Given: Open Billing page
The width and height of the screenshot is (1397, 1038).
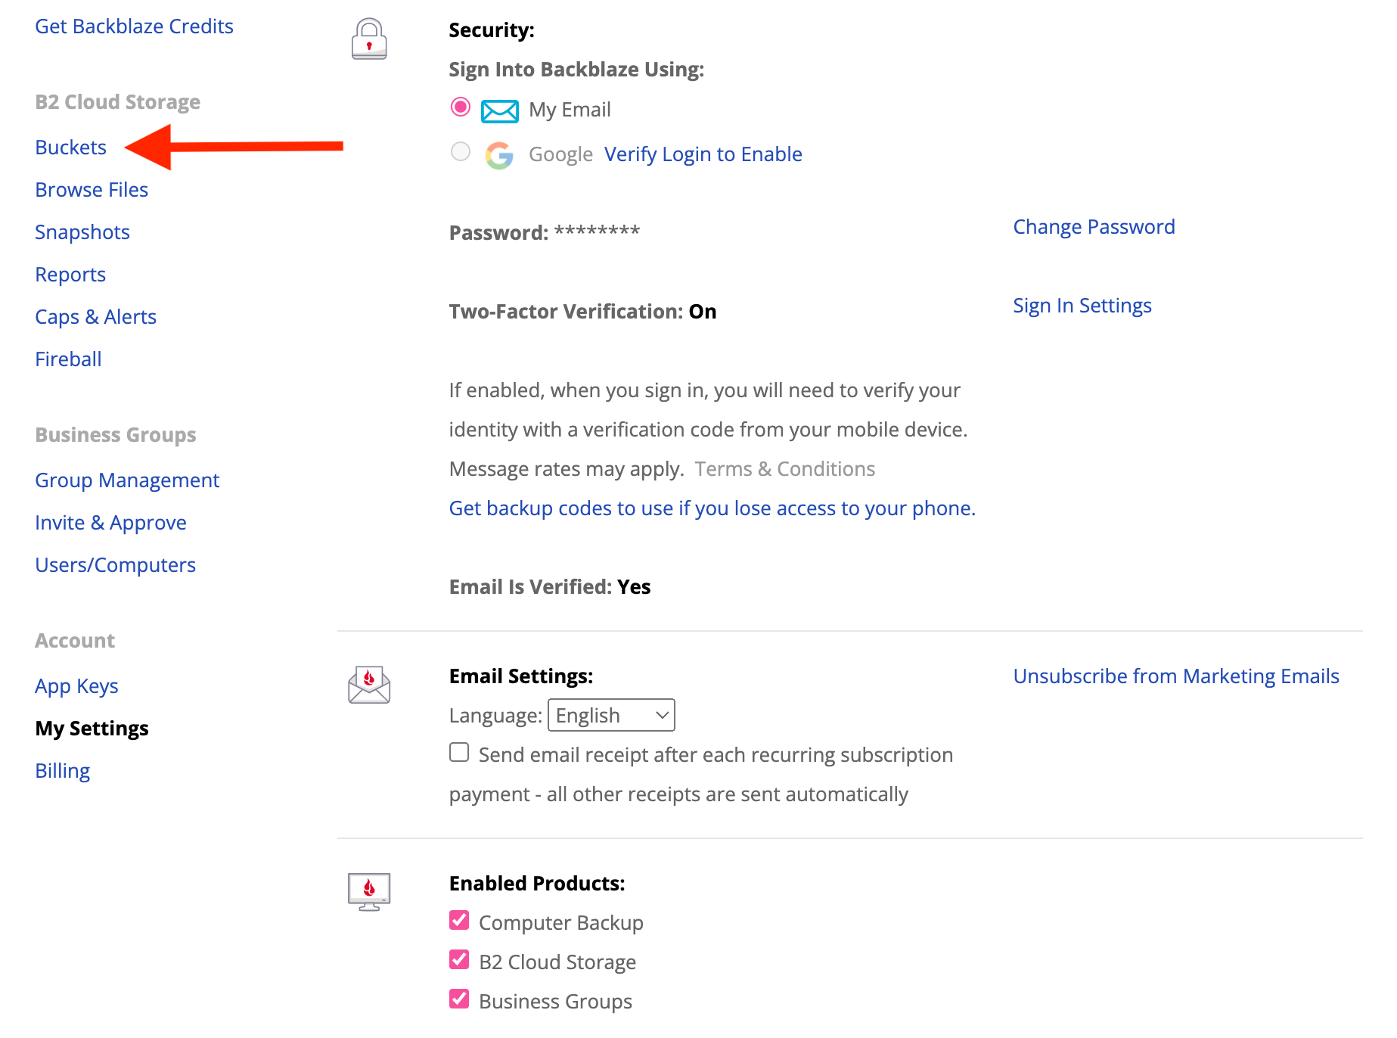Looking at the screenshot, I should (62, 771).
